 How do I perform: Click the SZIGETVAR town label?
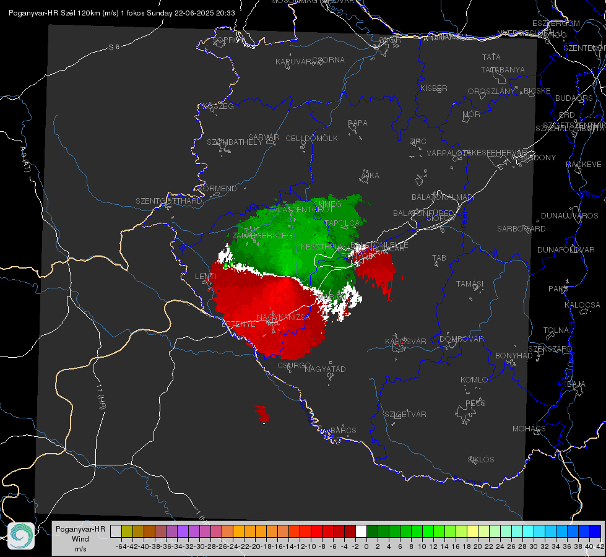pos(405,415)
